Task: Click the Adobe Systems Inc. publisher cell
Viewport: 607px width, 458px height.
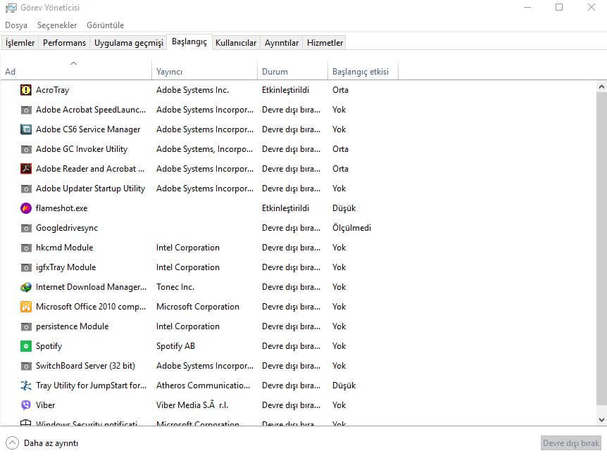Action: [193, 90]
